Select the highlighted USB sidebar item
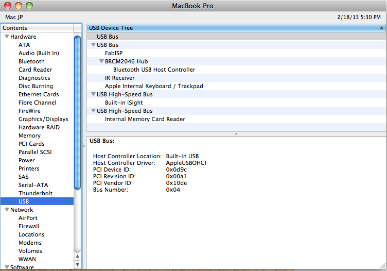Image resolution: width=387 pixels, height=271 pixels. (37, 201)
